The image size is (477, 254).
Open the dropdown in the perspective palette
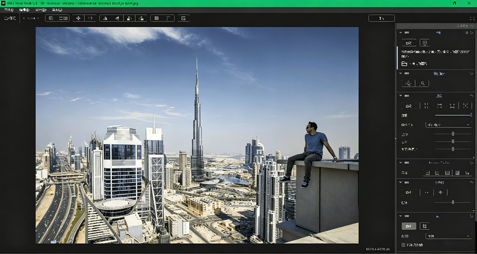(448, 125)
